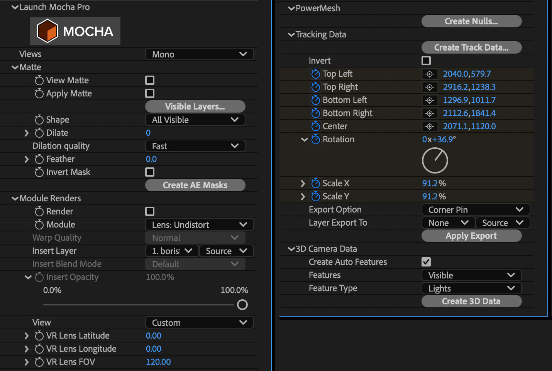Toggle keyframe stopwatch for Top Left
Viewport: 552px width, 371px height.
[315, 74]
